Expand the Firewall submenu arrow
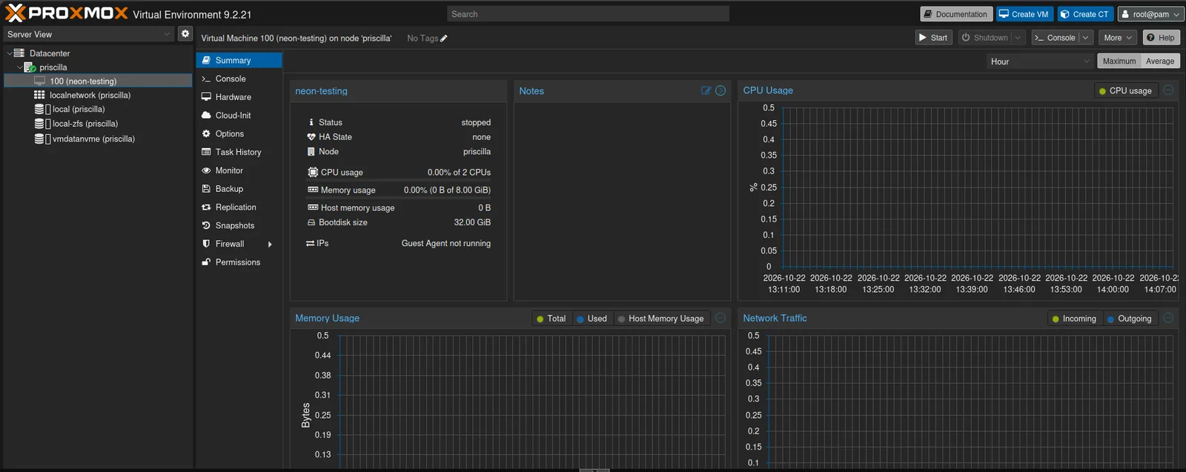Viewport: 1186px width, 472px height. pos(270,245)
